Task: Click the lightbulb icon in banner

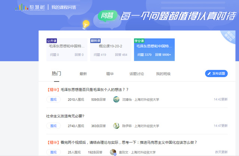Action: (86, 24)
